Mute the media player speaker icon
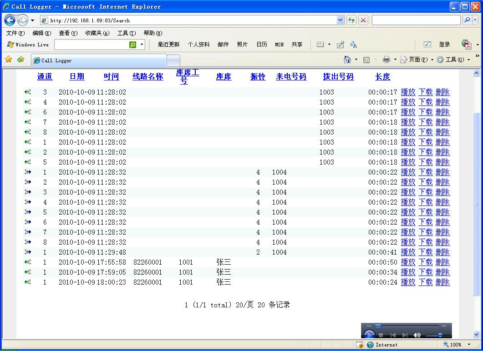483x351 pixels. [x=417, y=335]
